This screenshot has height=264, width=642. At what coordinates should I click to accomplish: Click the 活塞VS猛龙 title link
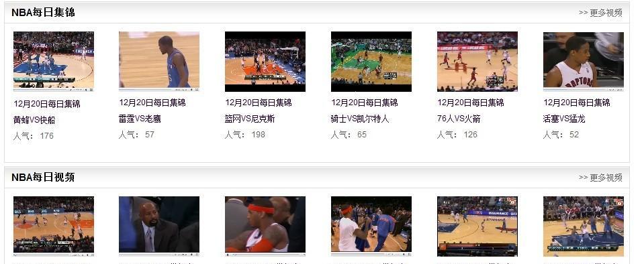pos(564,119)
